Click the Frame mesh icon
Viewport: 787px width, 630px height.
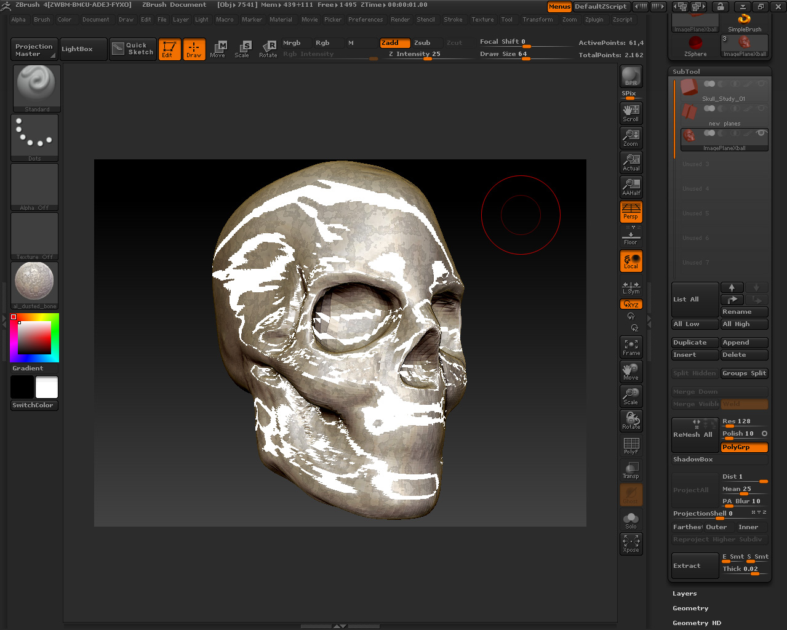631,347
